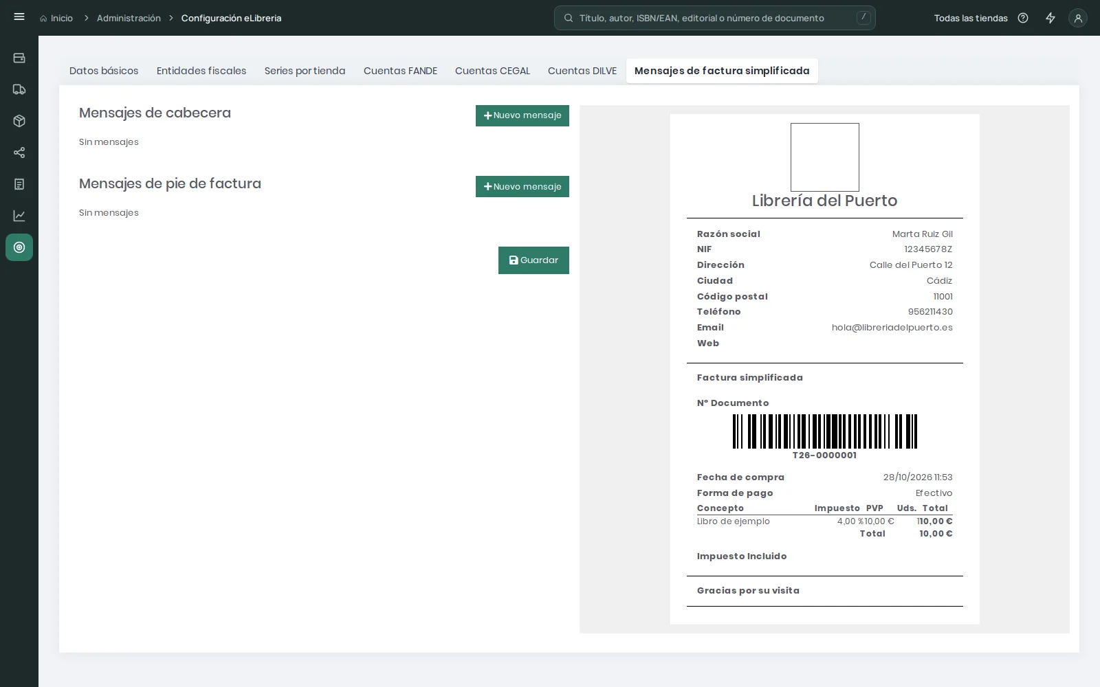Open the delivery truck sidebar icon

(19, 89)
